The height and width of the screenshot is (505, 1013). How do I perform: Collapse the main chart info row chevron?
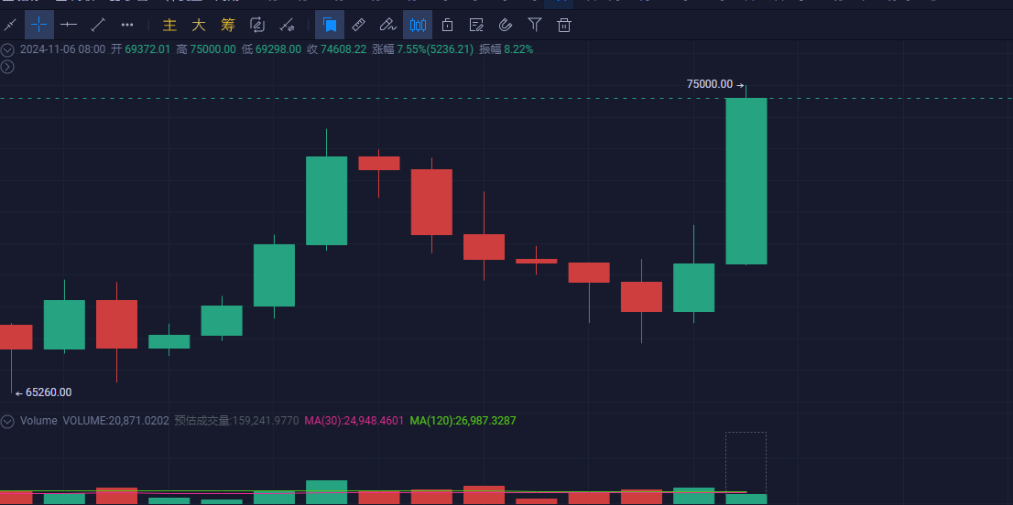pos(7,49)
